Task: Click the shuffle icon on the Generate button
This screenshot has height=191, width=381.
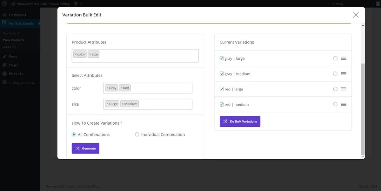Action: pos(77,148)
